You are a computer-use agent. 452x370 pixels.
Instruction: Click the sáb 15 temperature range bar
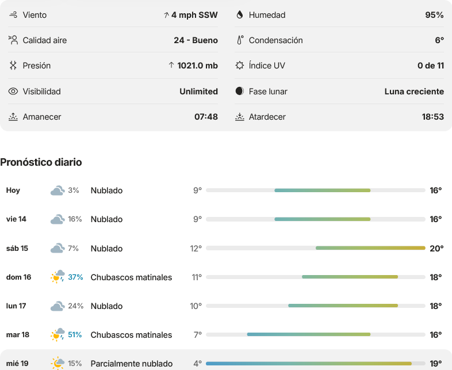point(316,248)
